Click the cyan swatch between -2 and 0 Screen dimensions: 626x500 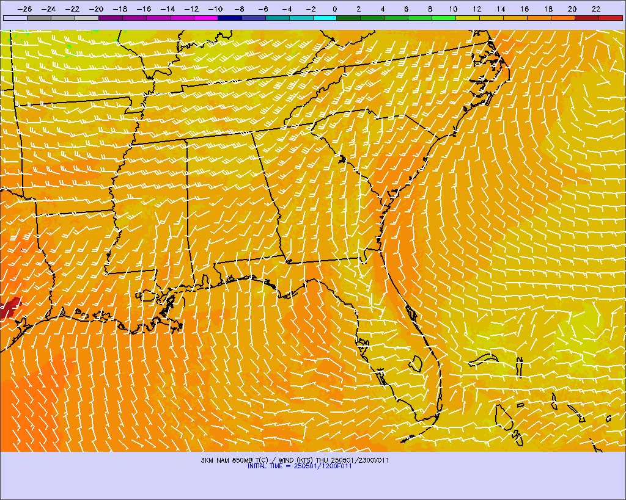click(325, 18)
